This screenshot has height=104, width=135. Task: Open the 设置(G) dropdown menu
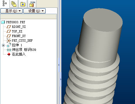(x=34, y=11)
